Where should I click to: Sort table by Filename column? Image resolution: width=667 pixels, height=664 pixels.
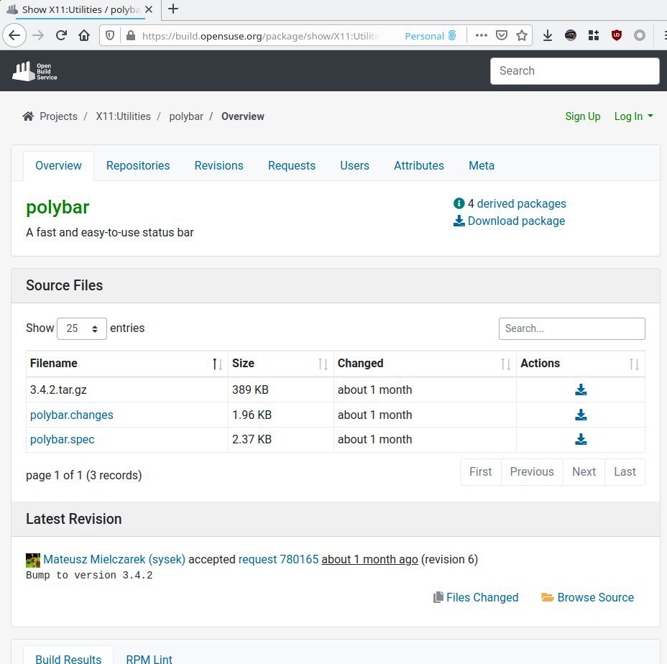[x=126, y=364]
